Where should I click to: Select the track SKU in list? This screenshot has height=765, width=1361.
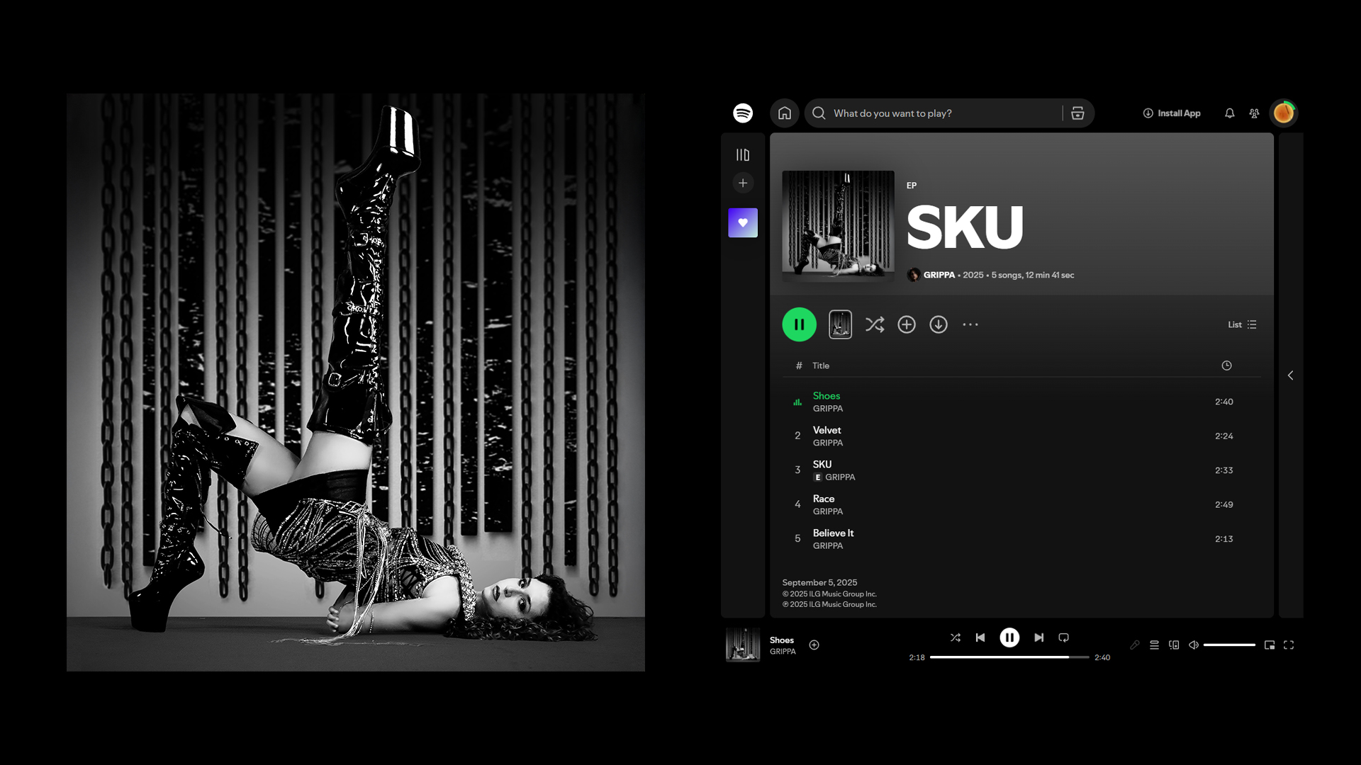[1021, 470]
